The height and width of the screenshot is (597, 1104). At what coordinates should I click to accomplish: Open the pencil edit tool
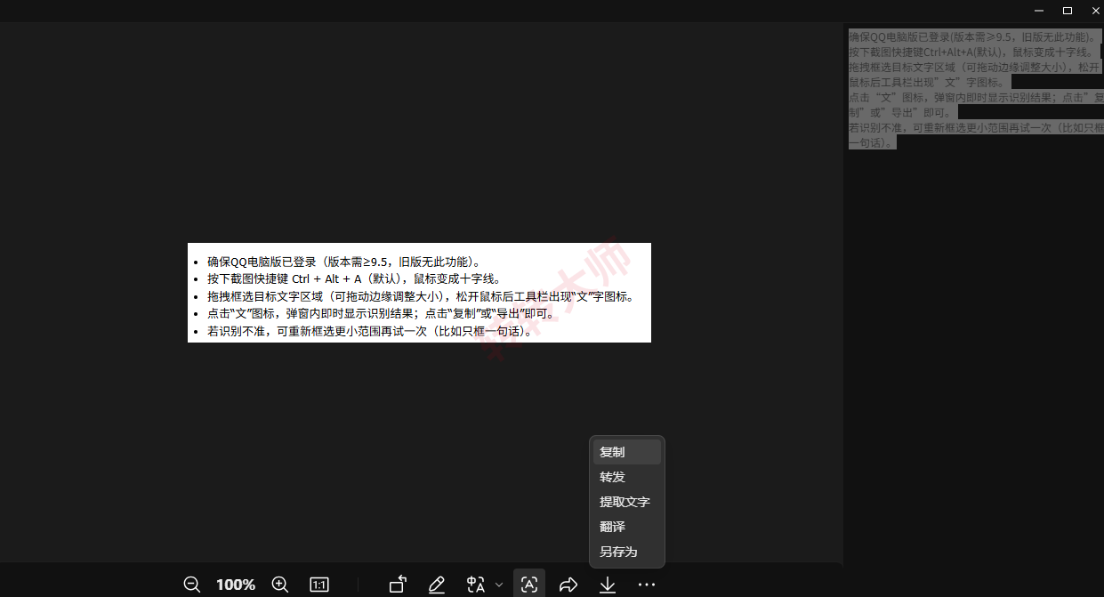(x=437, y=585)
